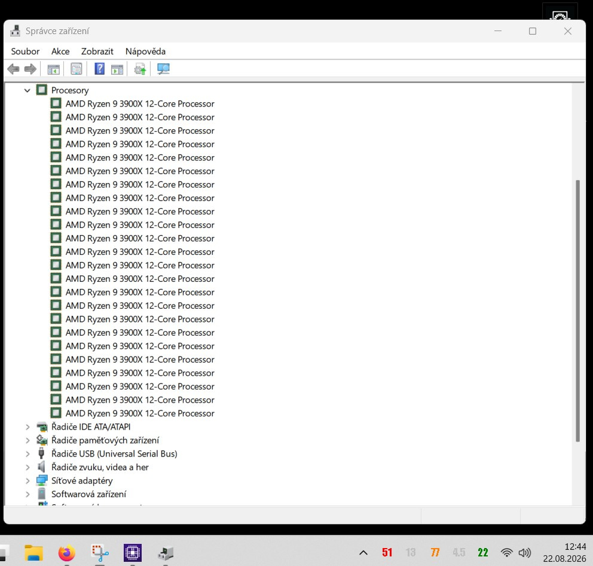593x566 pixels.
Task: Click the device tree vertical scrollbar thumb
Action: (x=577, y=311)
